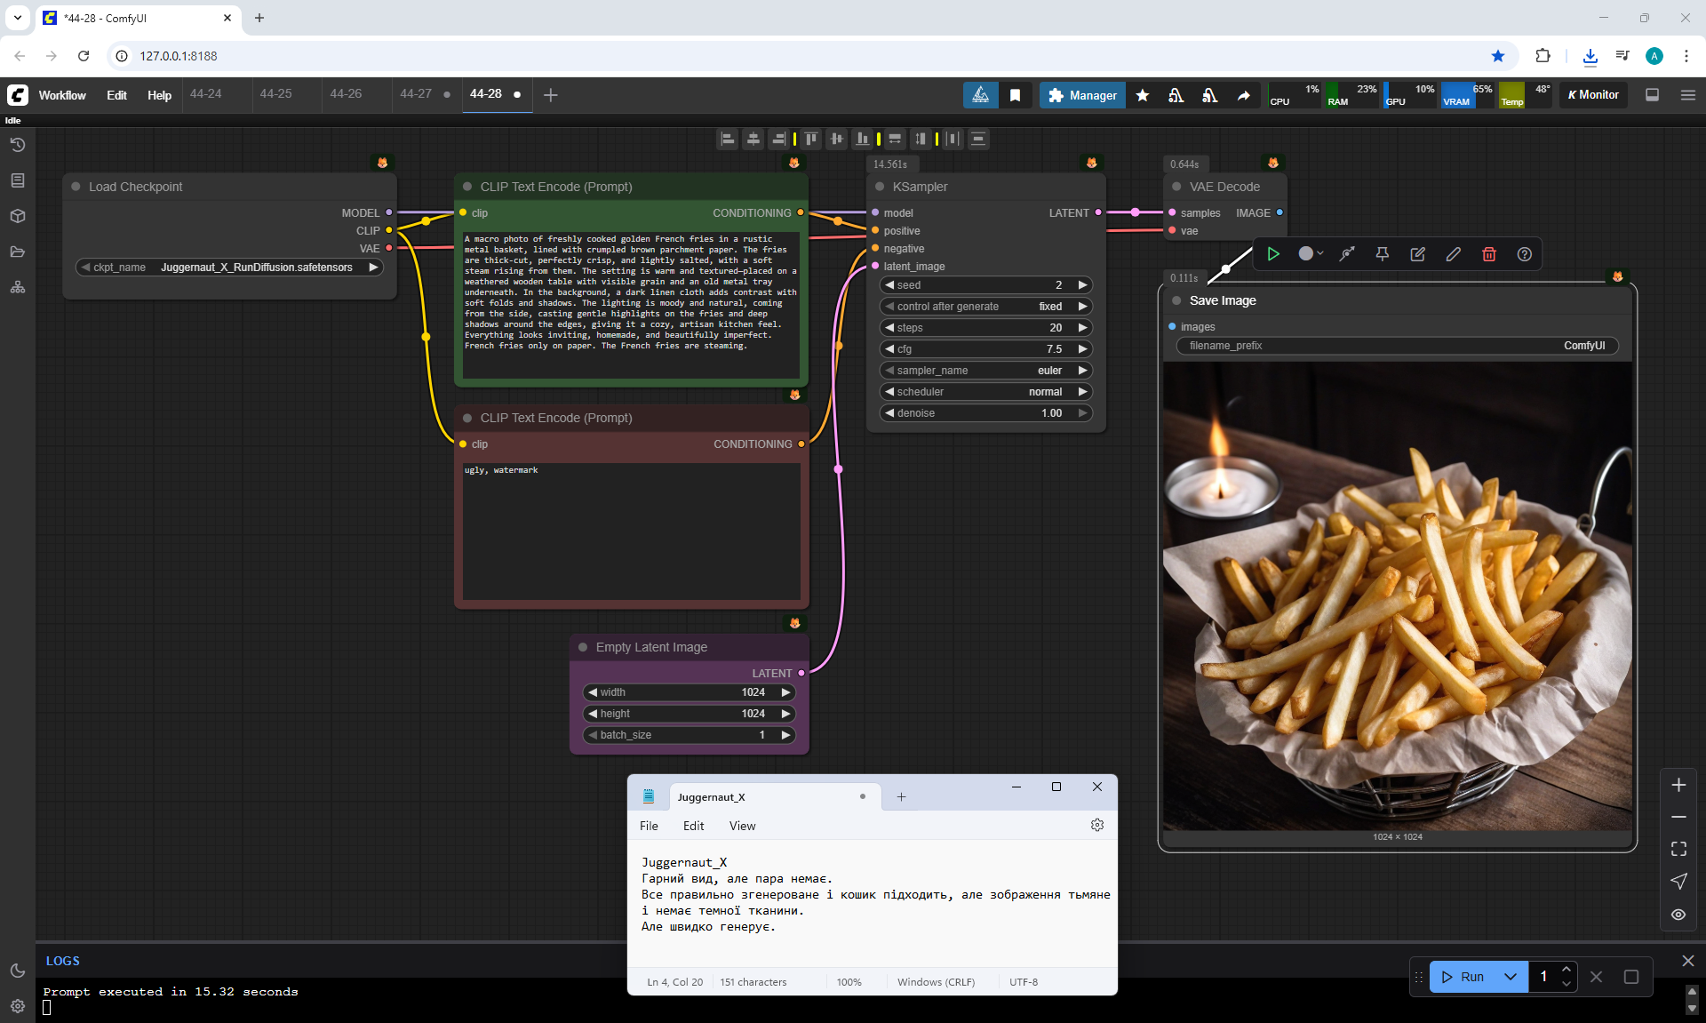Switch to the 44-26 workflow tab
This screenshot has width=1706, height=1023.
tap(346, 94)
